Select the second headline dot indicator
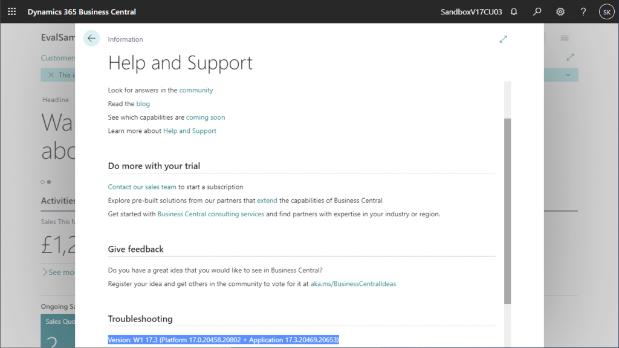 point(49,182)
